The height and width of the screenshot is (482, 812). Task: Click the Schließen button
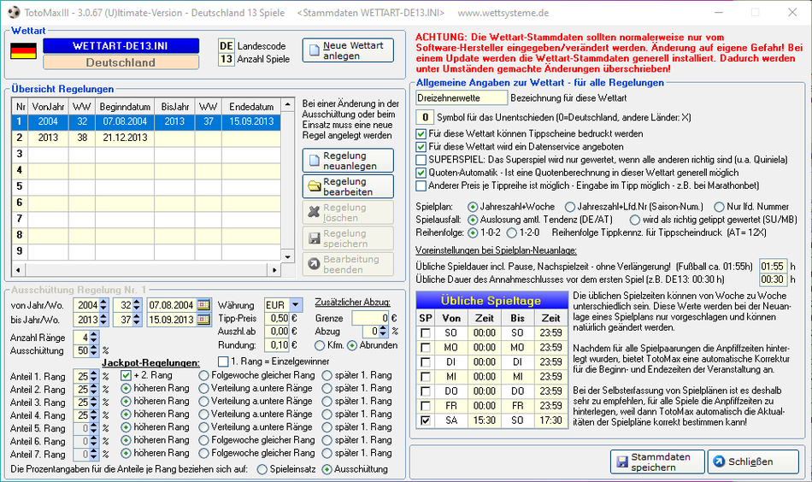pyautogui.click(x=754, y=461)
